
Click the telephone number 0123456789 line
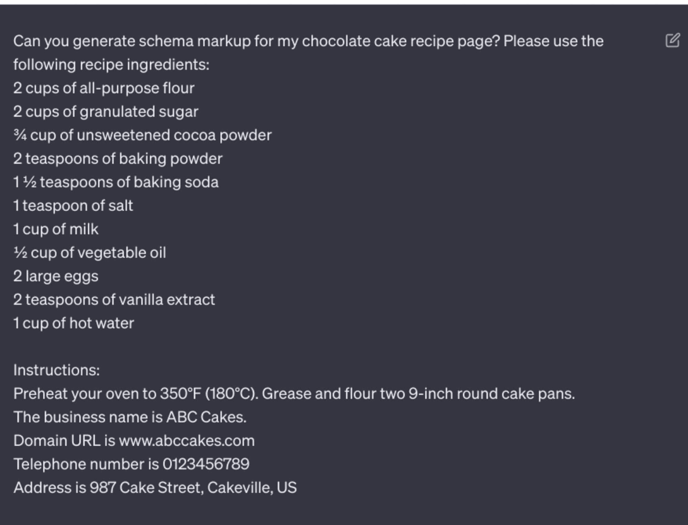click(x=131, y=464)
